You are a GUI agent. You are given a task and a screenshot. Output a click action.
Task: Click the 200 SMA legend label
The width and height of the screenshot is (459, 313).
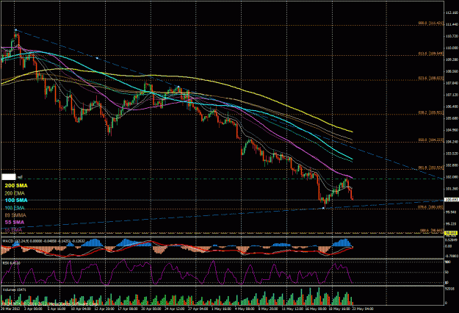click(x=16, y=186)
